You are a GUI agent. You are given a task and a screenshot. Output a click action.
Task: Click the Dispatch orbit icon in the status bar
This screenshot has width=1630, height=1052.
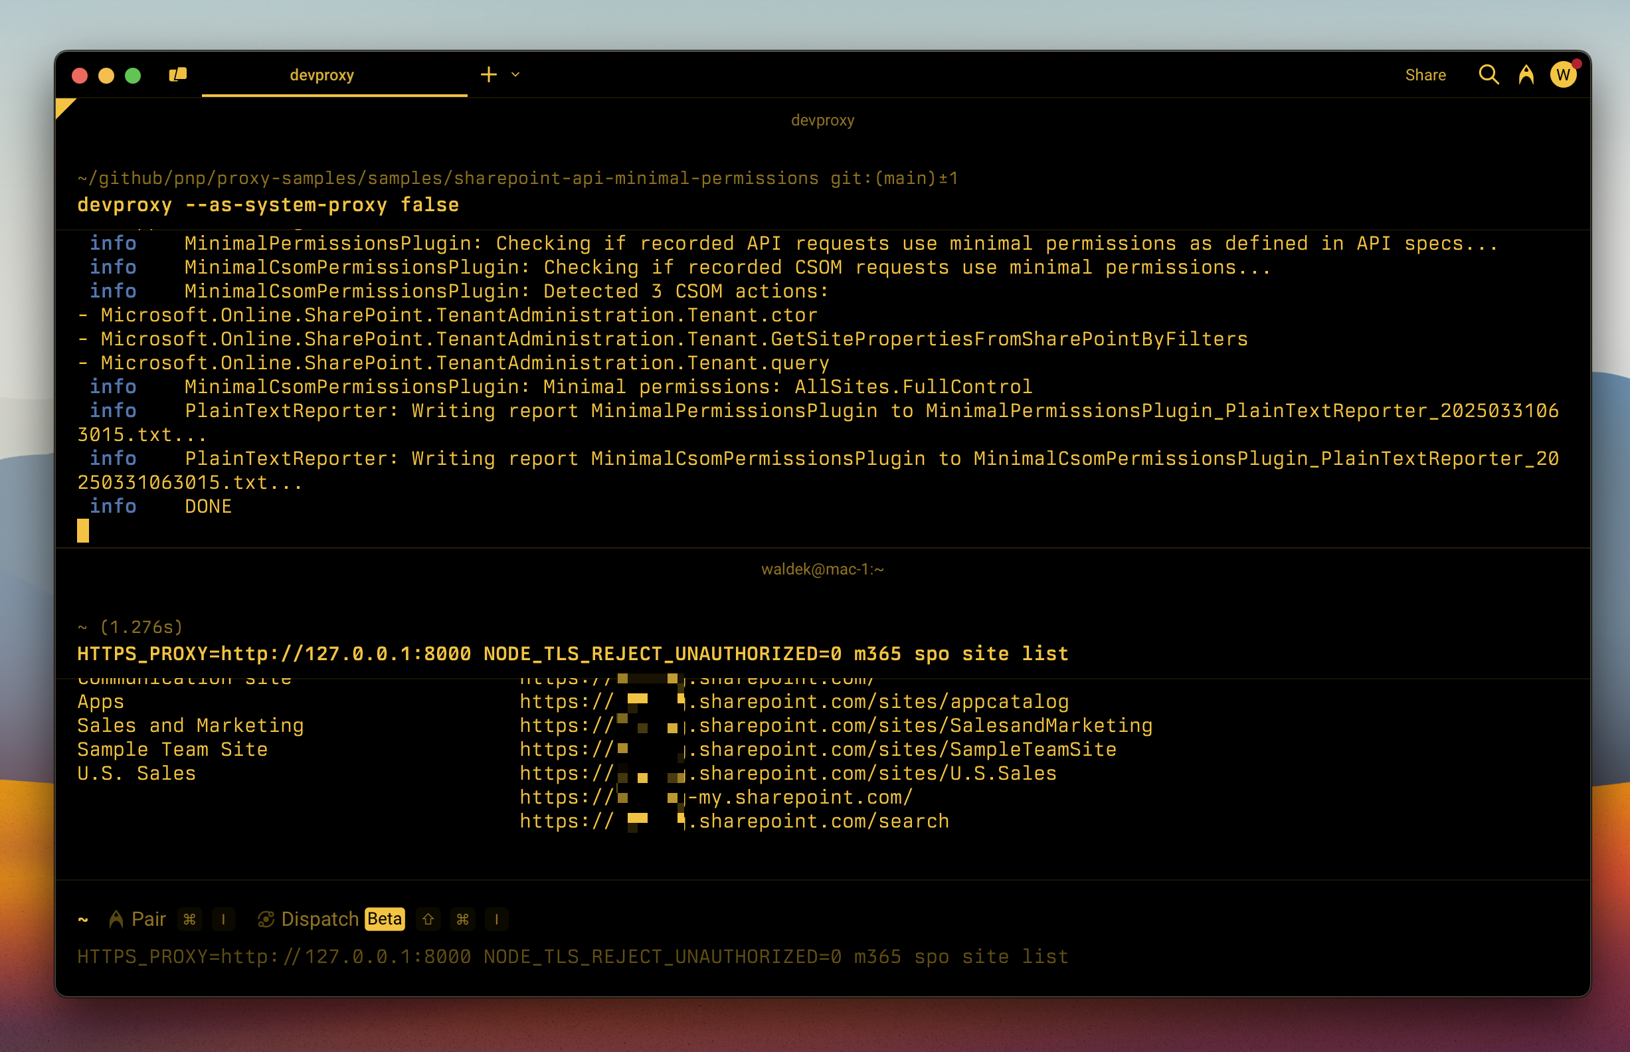click(x=267, y=919)
